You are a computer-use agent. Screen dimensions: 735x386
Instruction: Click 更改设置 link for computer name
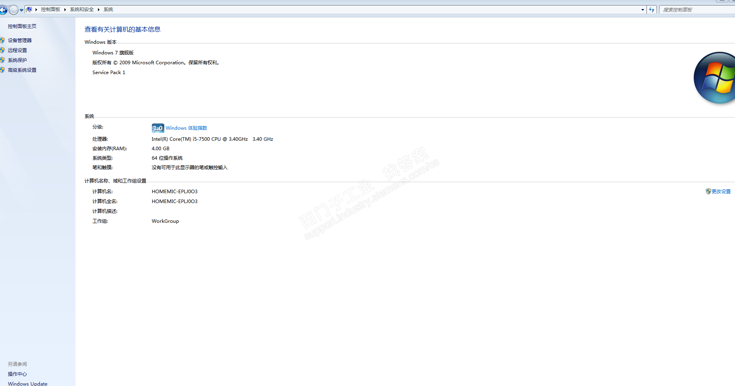click(721, 192)
